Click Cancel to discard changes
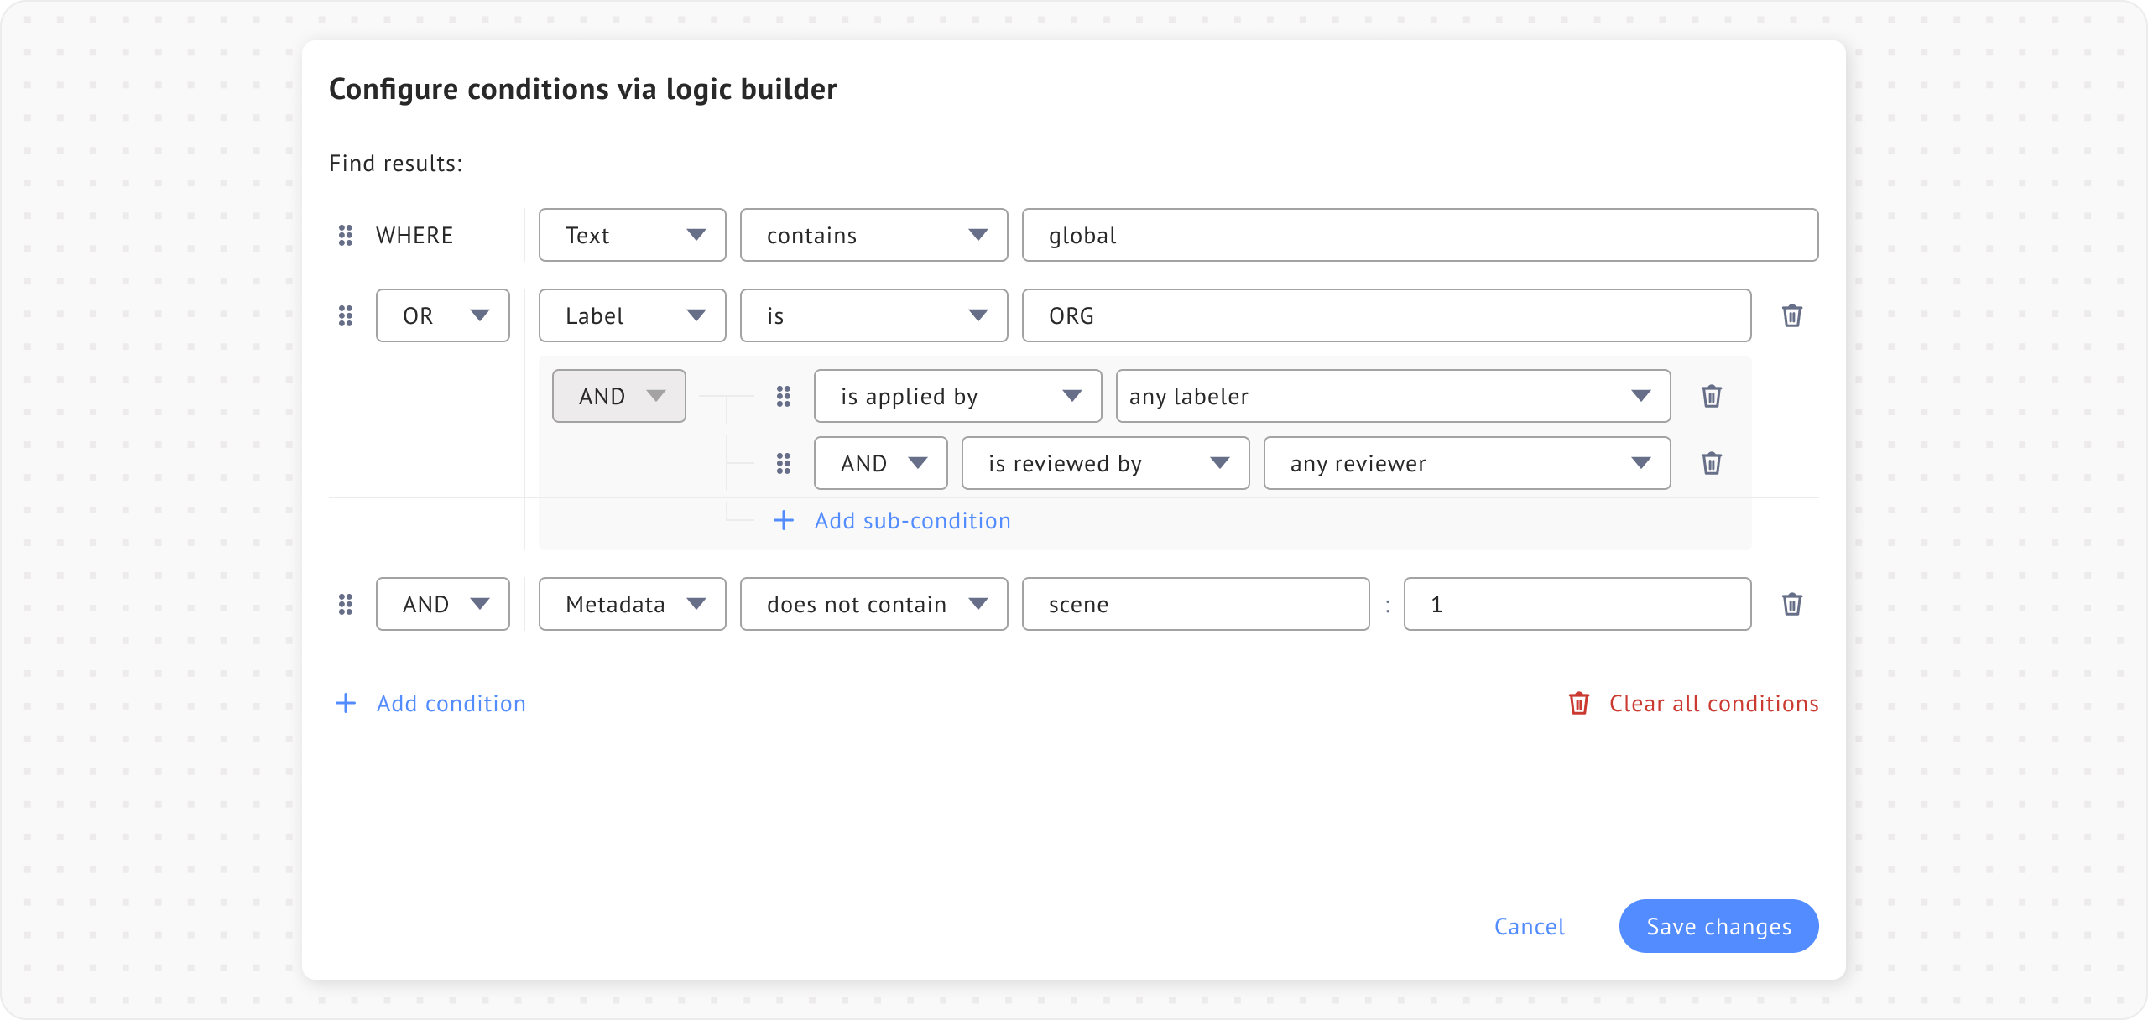2148x1020 pixels. pyautogui.click(x=1529, y=926)
